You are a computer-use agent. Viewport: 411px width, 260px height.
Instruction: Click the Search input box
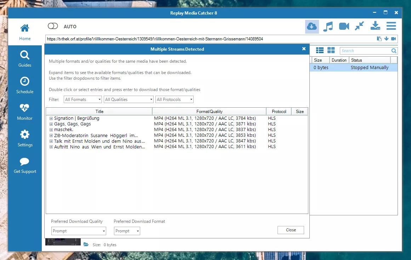(x=365, y=51)
